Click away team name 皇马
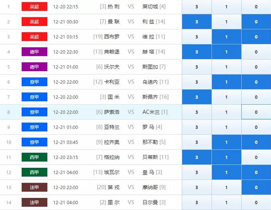Viewport: 271px width, 210px height. pyautogui.click(x=148, y=172)
